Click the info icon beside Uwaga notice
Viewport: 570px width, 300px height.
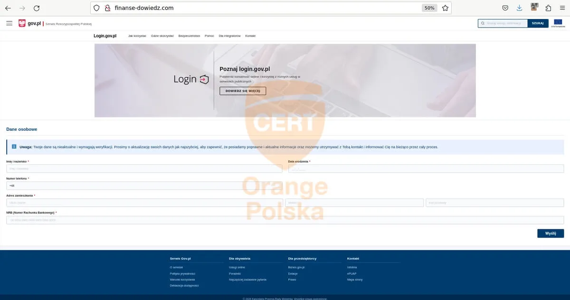(14, 146)
